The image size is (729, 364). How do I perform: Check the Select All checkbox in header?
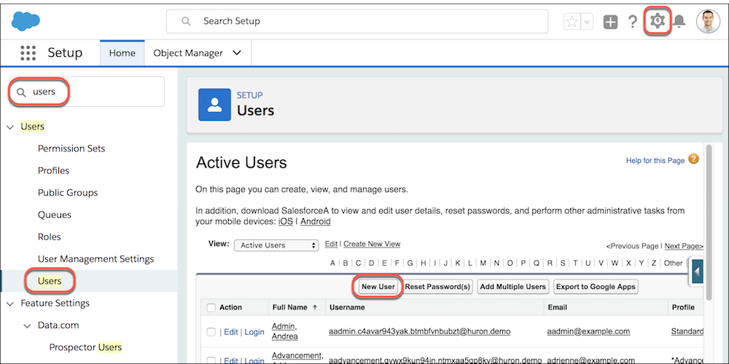(x=211, y=307)
